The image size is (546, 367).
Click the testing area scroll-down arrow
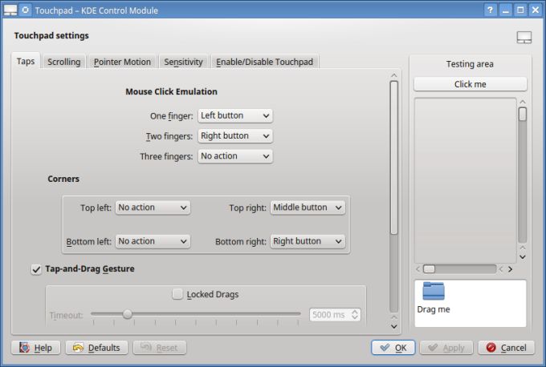(523, 257)
